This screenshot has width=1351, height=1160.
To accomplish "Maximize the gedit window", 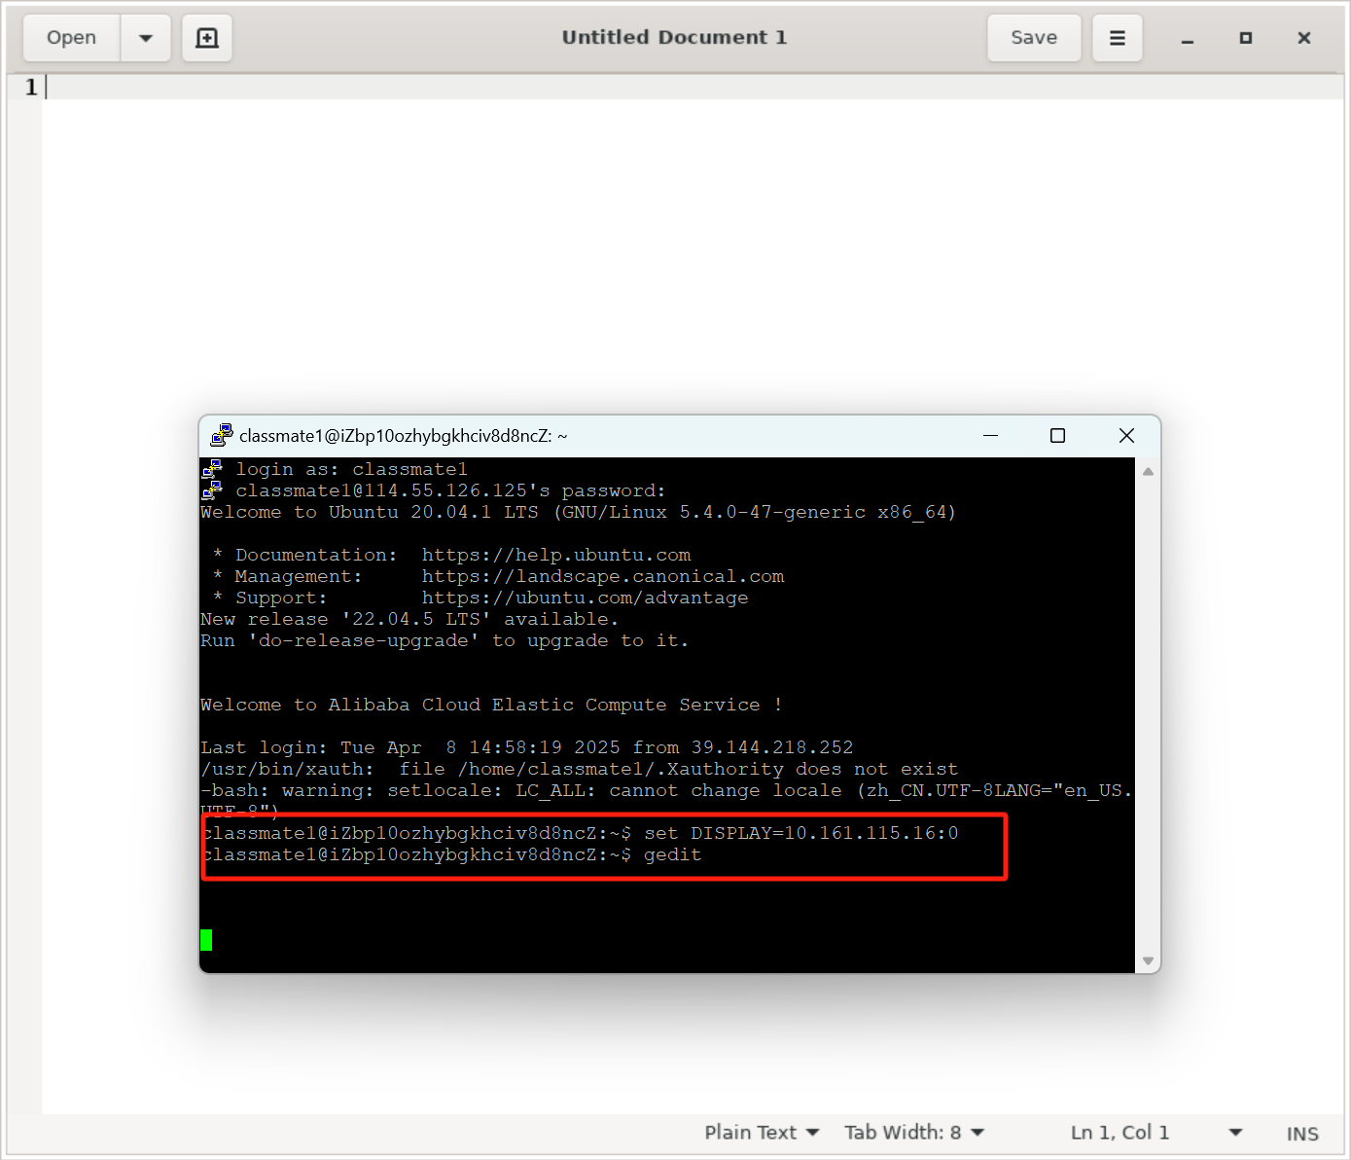I will 1246,38.
